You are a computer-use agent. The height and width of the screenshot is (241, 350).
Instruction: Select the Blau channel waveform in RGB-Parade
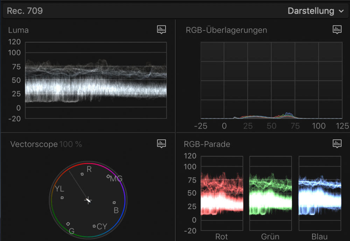319,193
